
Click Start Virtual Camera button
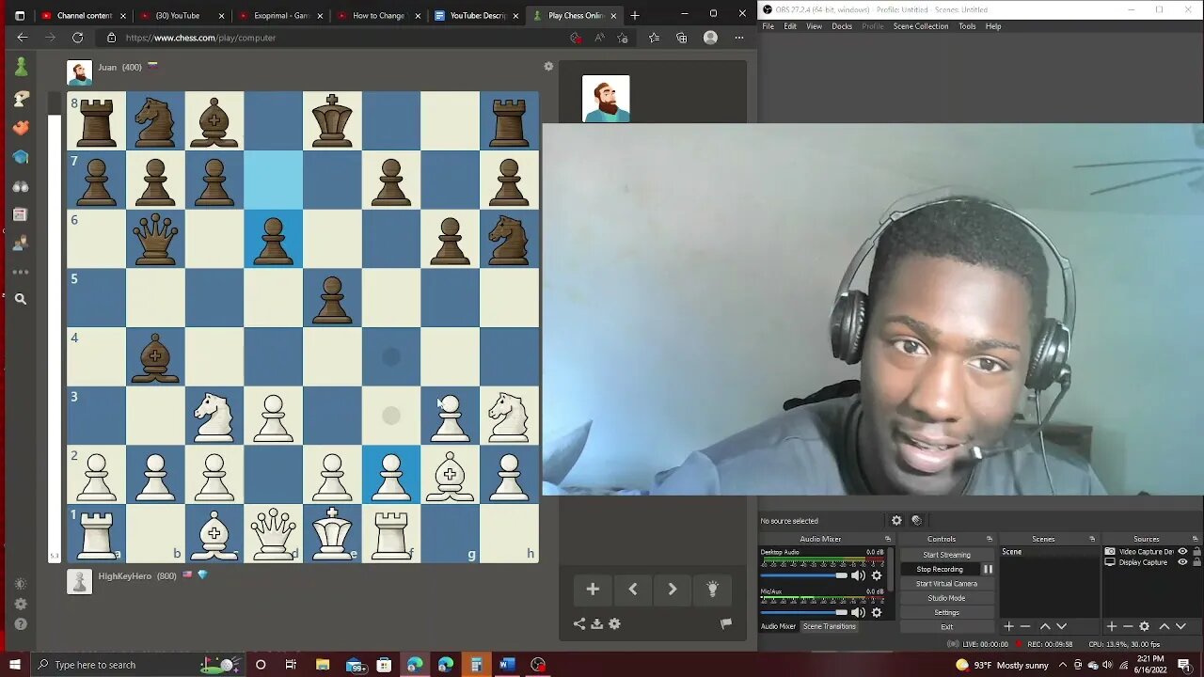tap(946, 583)
